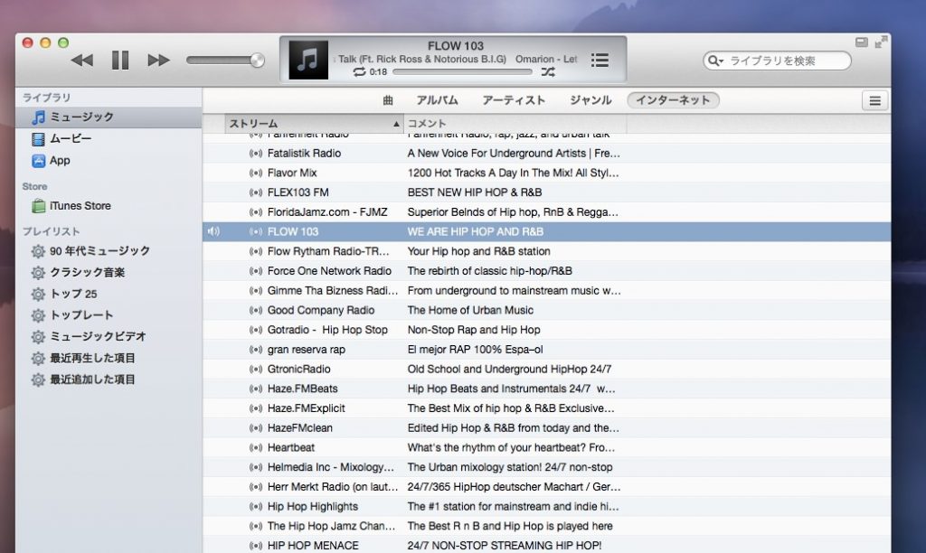Click the album artwork music note
926x553 pixels.
click(308, 60)
